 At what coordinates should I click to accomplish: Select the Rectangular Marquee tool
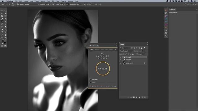(x=6, y=11)
